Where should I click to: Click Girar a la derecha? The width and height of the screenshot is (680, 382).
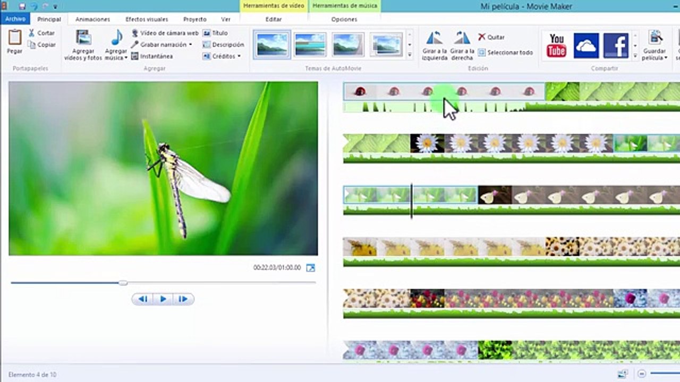click(x=462, y=46)
